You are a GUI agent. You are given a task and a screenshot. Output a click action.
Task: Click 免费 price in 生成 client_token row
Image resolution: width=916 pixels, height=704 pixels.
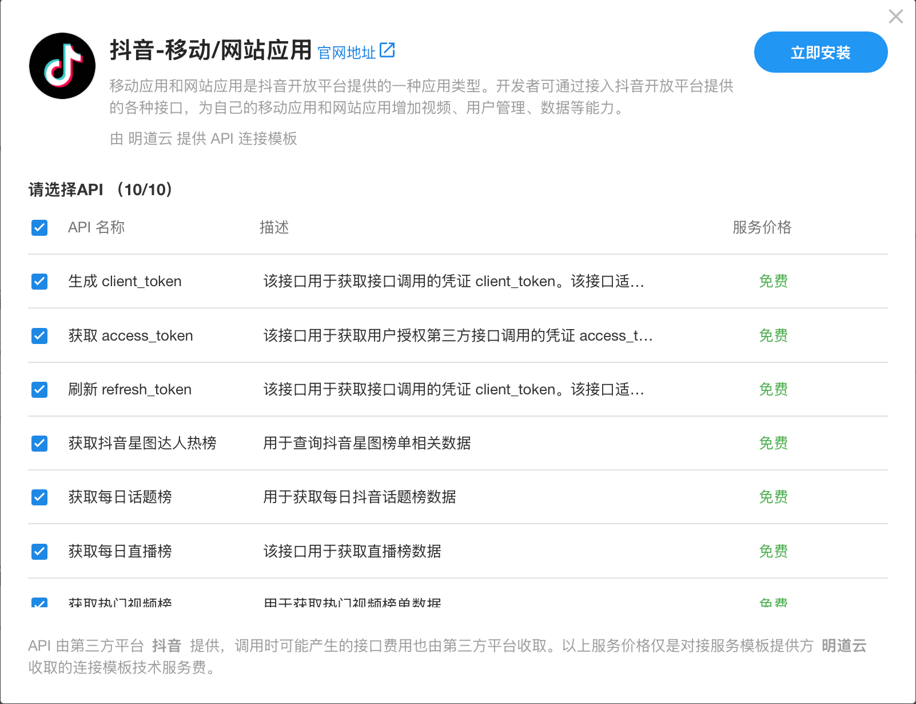point(774,282)
